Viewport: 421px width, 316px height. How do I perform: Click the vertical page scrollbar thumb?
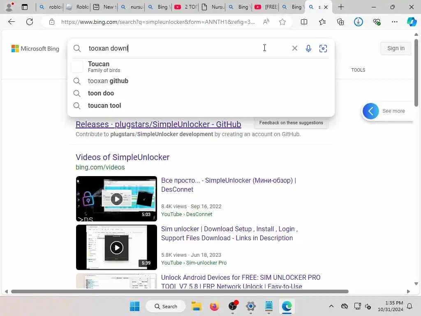[x=416, y=72]
